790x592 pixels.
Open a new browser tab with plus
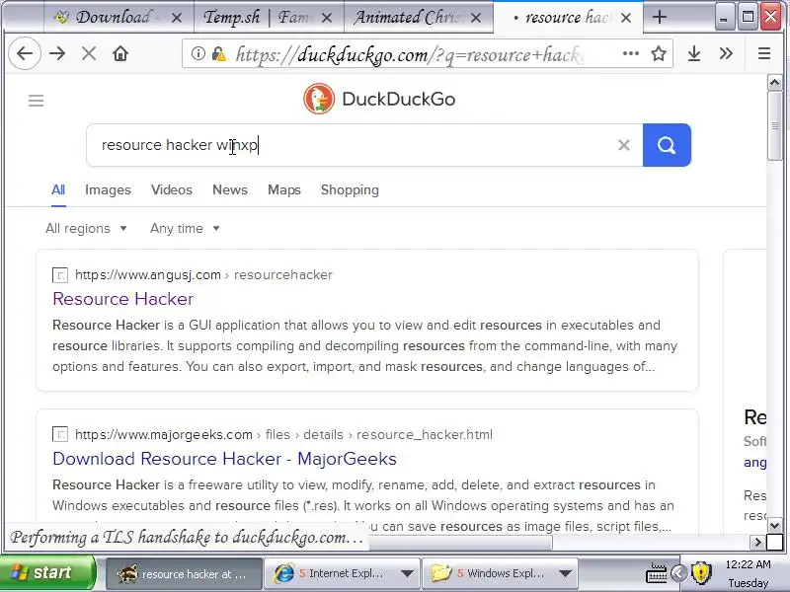(659, 18)
